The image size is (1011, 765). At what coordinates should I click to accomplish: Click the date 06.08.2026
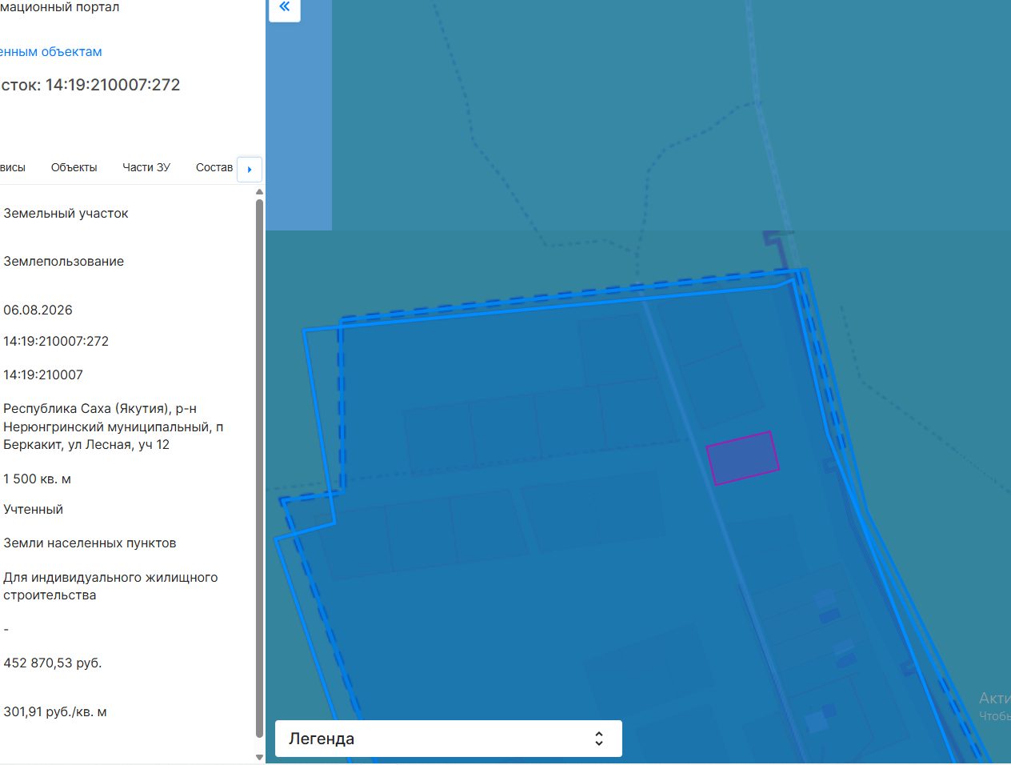point(38,310)
